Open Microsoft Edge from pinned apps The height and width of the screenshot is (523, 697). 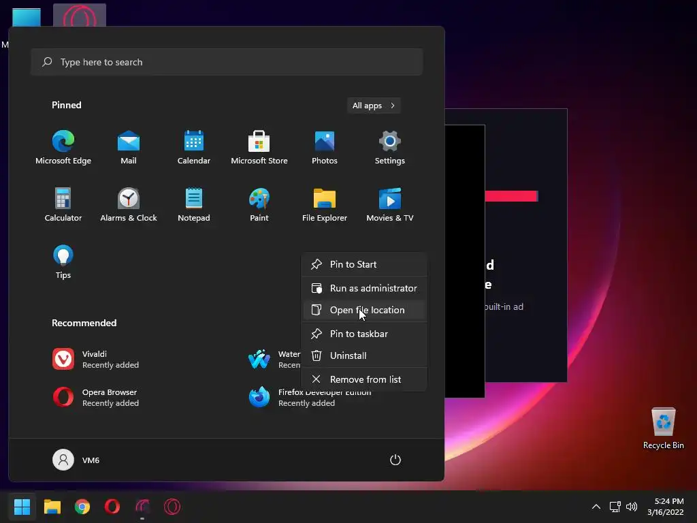(x=63, y=147)
